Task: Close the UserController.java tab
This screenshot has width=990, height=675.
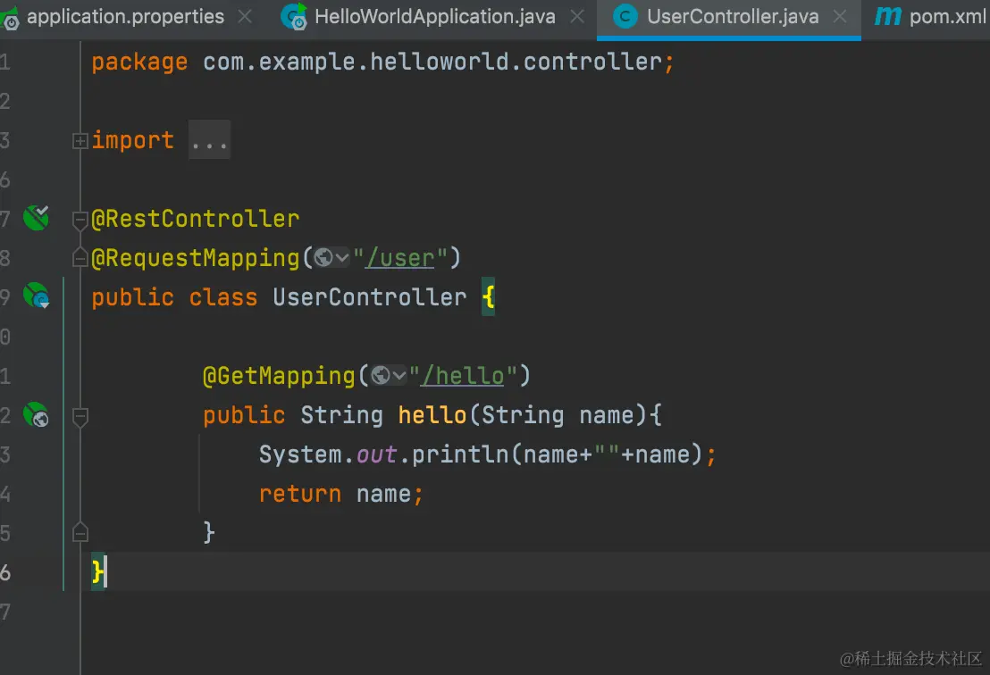Action: pos(840,17)
